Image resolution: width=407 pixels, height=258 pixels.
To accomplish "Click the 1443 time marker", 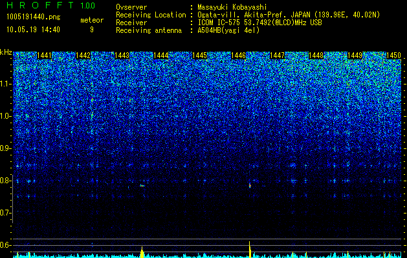I will coord(122,55).
